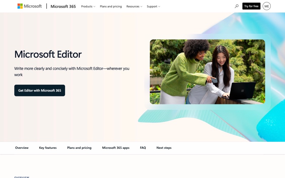
Task: Click the Microsoft logo
Action: pos(30,6)
